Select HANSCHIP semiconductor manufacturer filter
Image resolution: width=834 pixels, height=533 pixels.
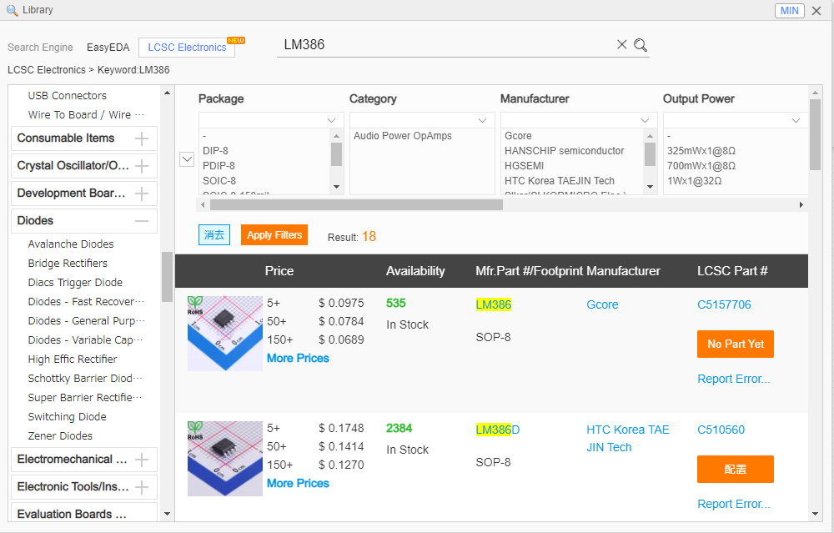[565, 151]
